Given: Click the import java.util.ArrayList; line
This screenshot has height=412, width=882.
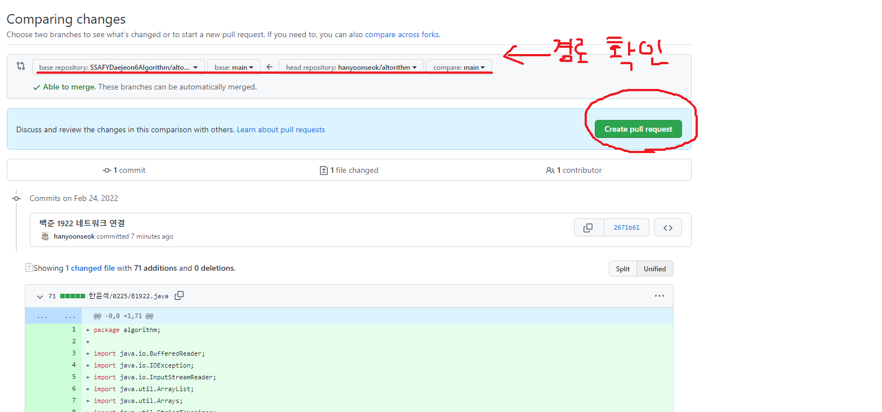Looking at the screenshot, I should click(144, 389).
